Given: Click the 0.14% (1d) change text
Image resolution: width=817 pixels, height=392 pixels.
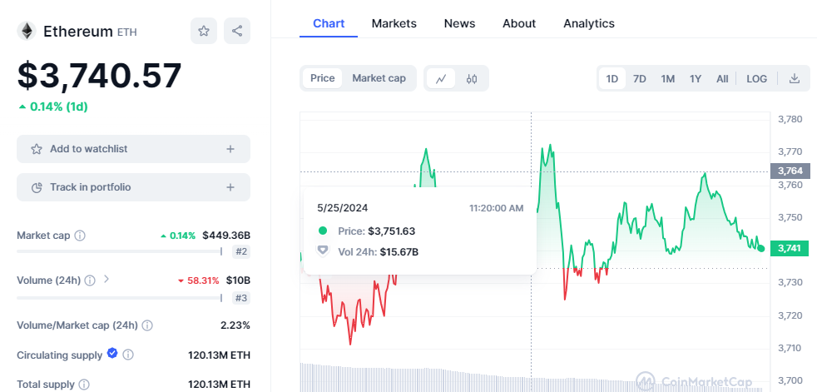Looking at the screenshot, I should [x=53, y=107].
